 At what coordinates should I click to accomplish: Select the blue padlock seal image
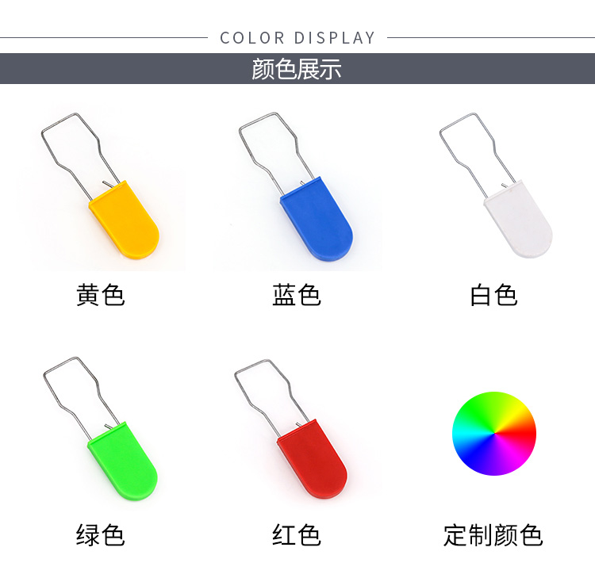coord(296,186)
